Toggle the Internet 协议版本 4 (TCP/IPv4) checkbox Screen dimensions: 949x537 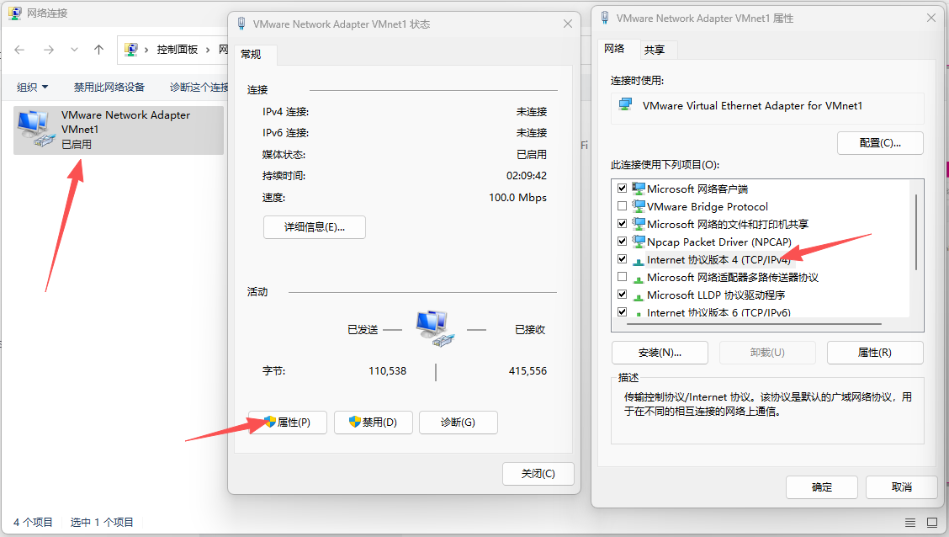click(622, 258)
